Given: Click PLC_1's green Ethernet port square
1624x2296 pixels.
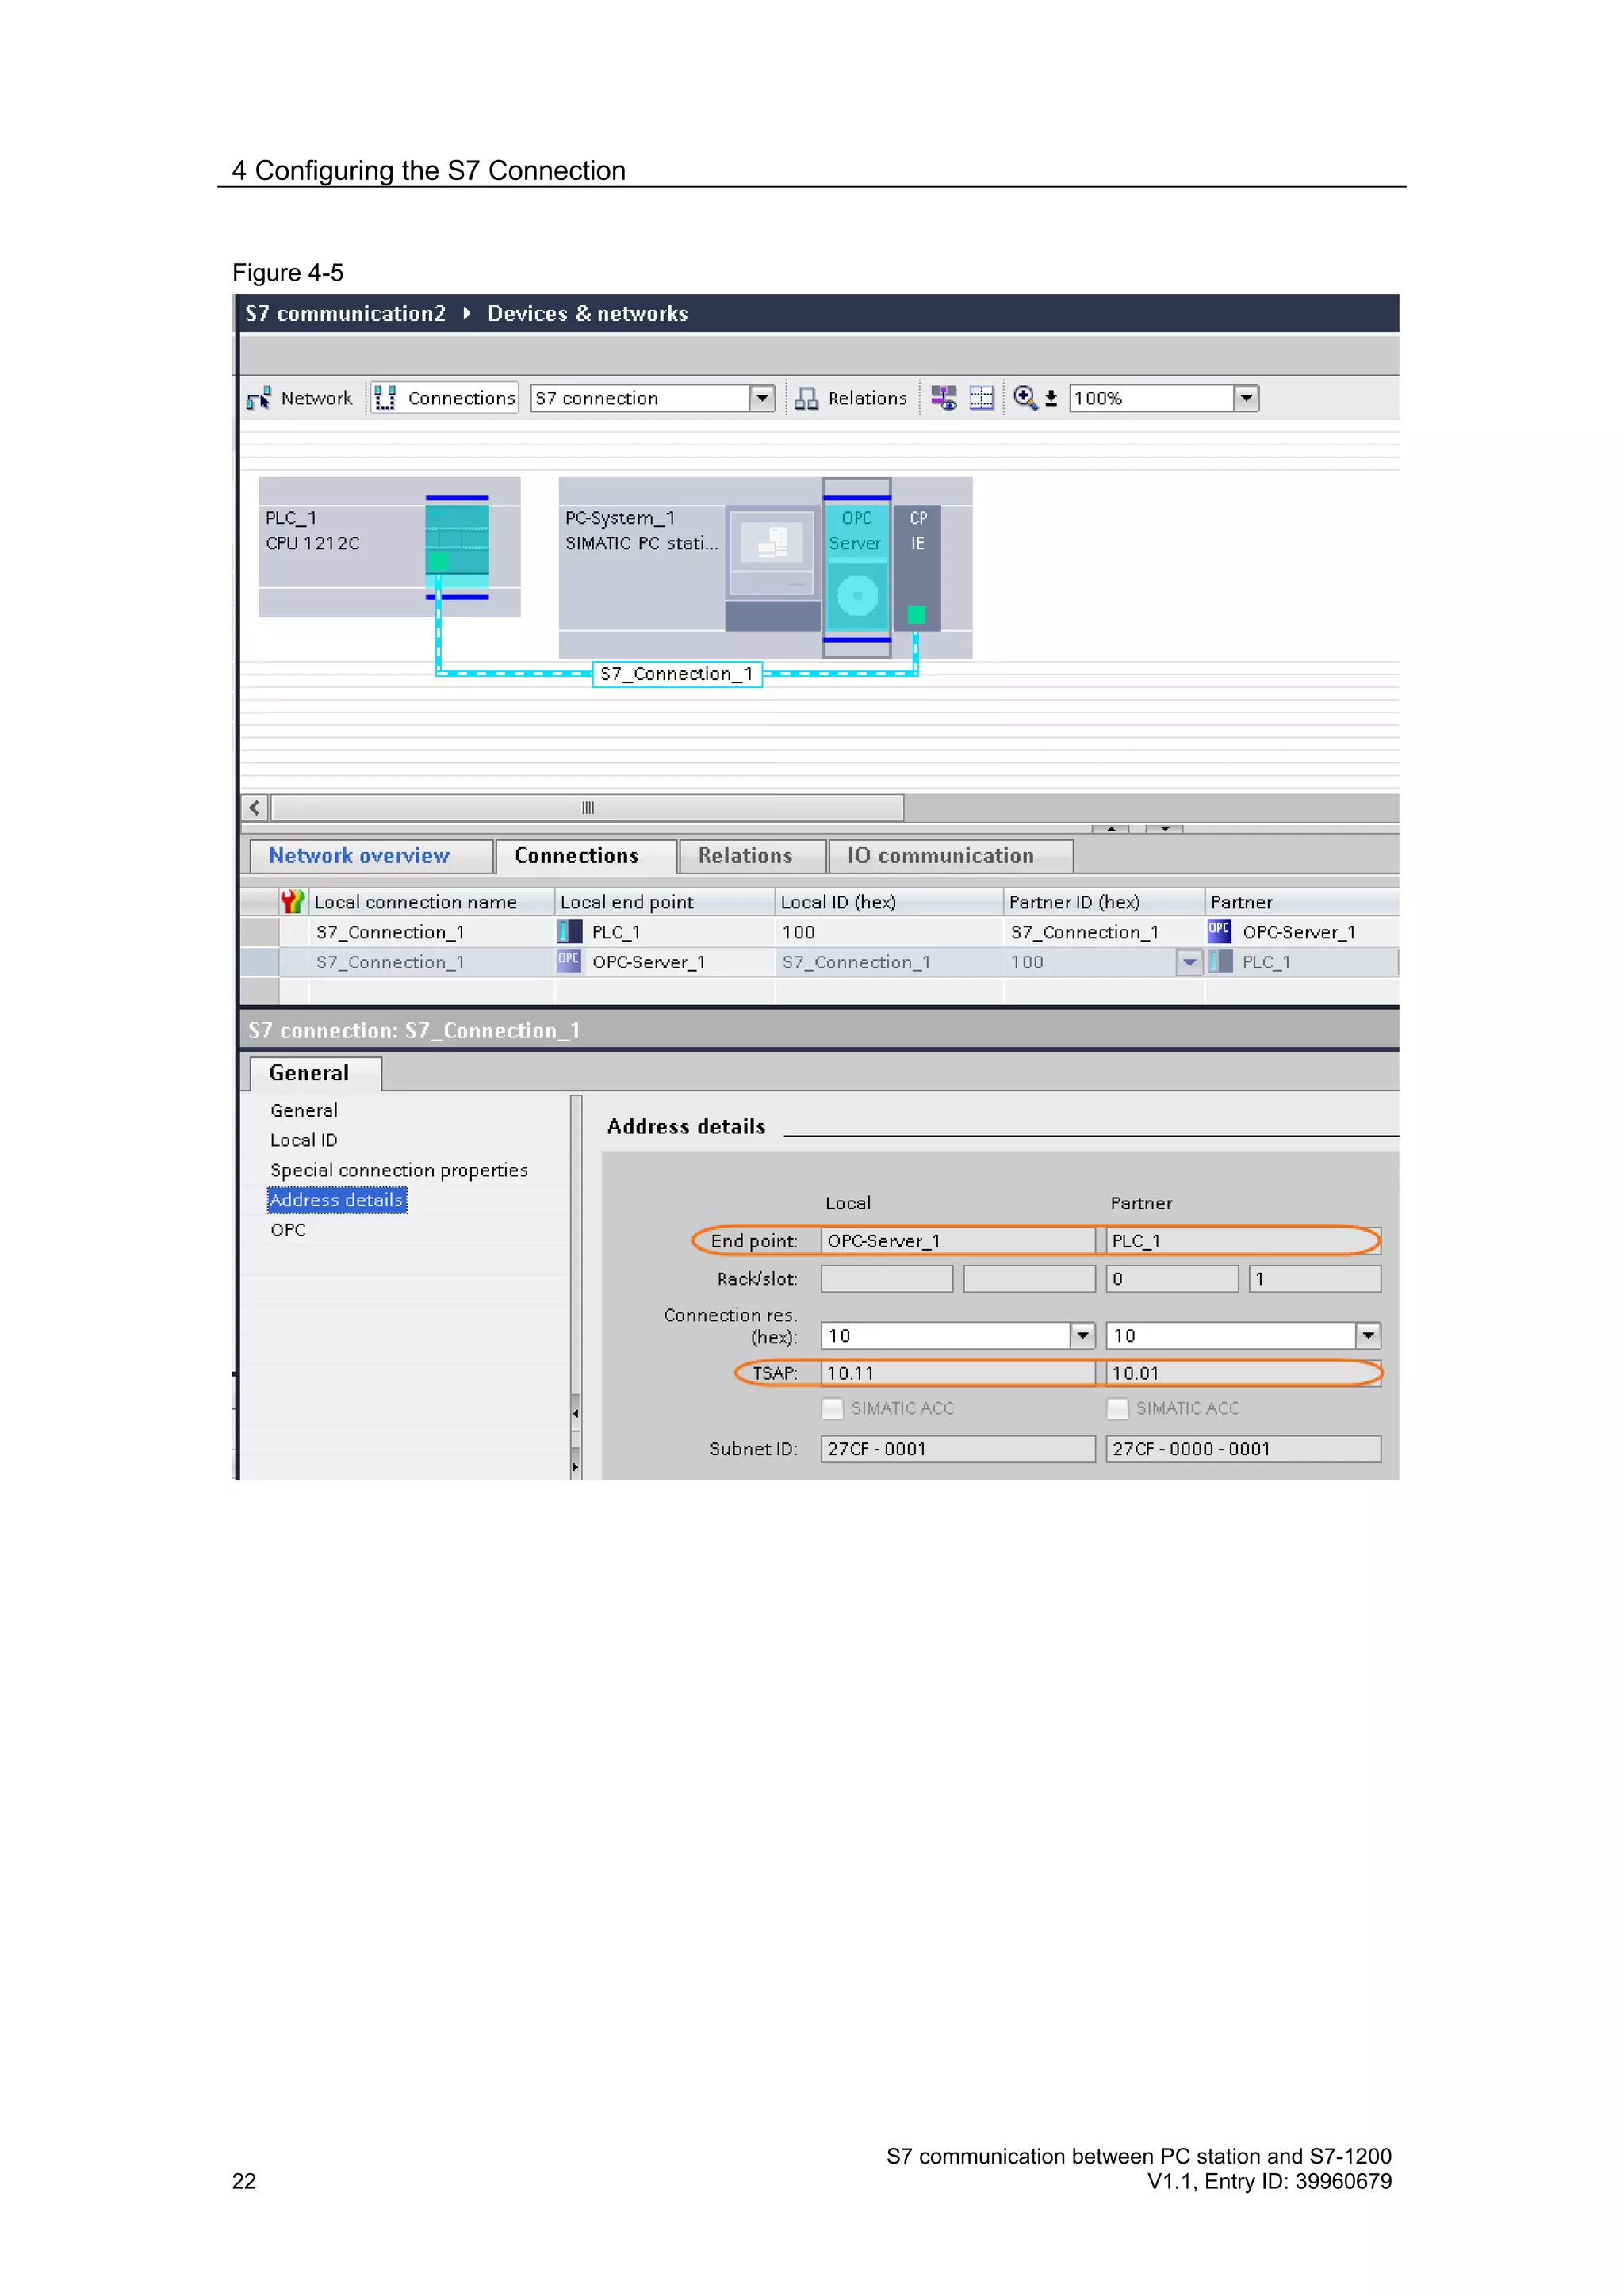Looking at the screenshot, I should (x=439, y=562).
